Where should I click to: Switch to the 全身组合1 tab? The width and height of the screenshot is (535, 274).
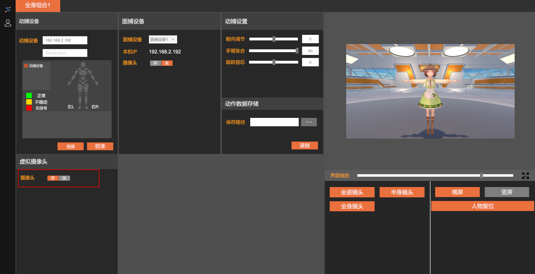click(x=38, y=6)
